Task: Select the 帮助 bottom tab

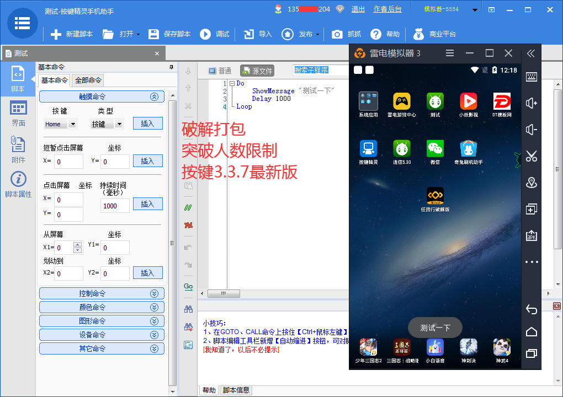Action: (209, 390)
